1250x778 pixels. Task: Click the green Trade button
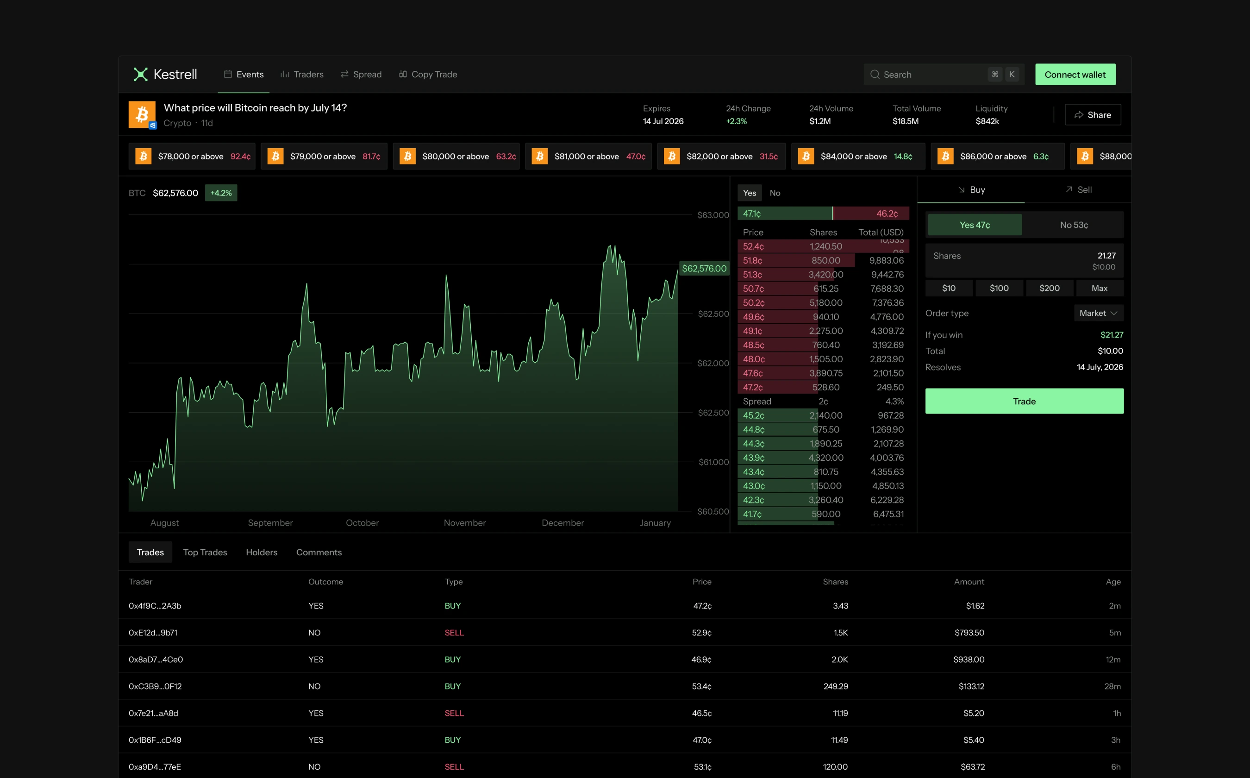coord(1024,401)
